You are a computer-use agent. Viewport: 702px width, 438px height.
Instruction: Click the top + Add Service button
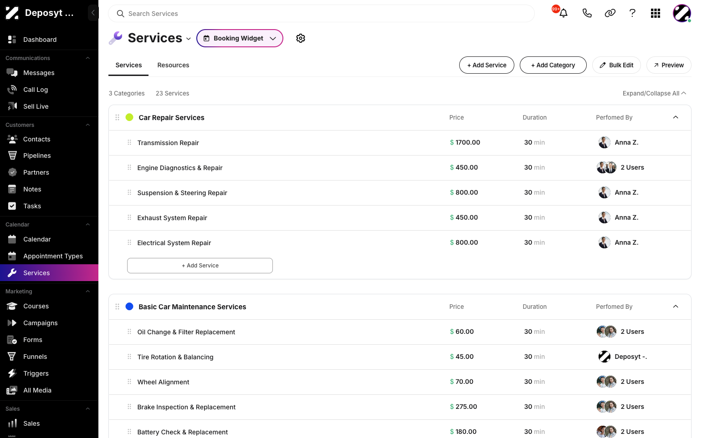(487, 65)
